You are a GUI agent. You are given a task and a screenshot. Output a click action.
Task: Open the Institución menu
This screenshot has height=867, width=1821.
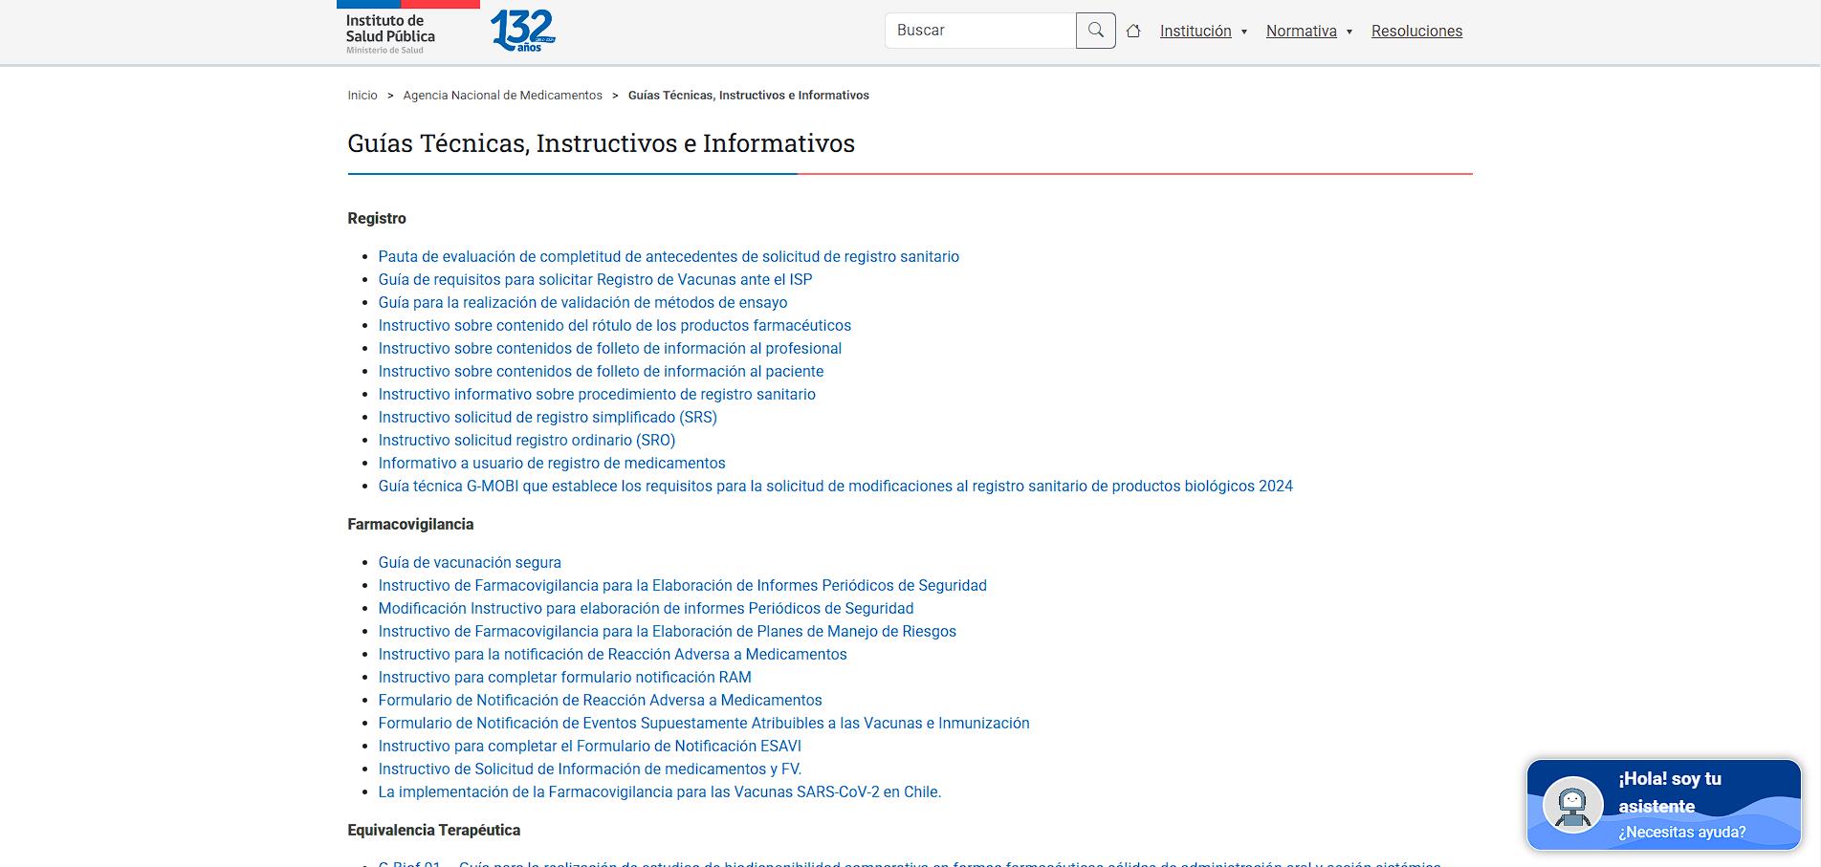[1195, 31]
